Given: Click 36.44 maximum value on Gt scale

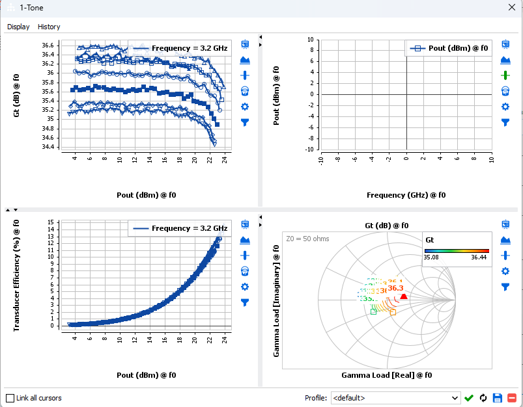Looking at the screenshot, I should click(x=479, y=257).
